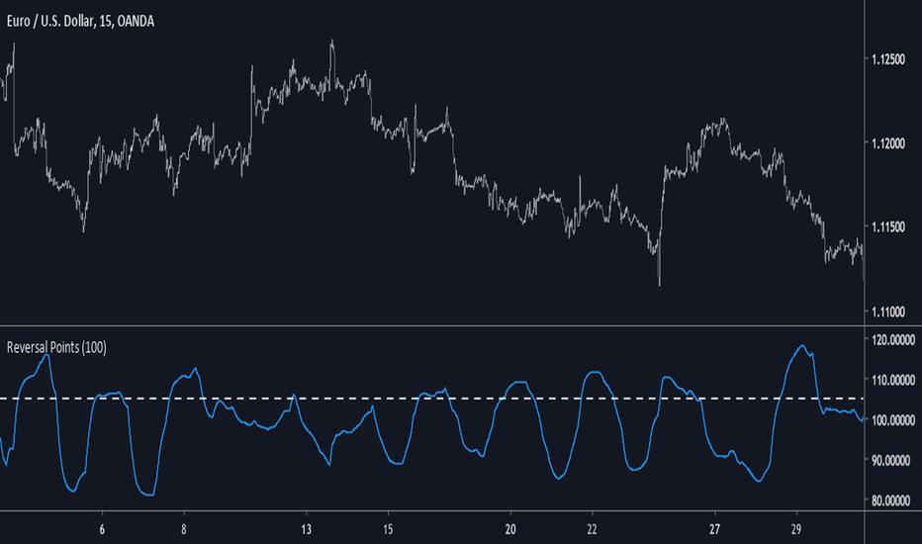The height and width of the screenshot is (544, 922).
Task: Click the 1.12500 price axis label
Action: click(888, 59)
